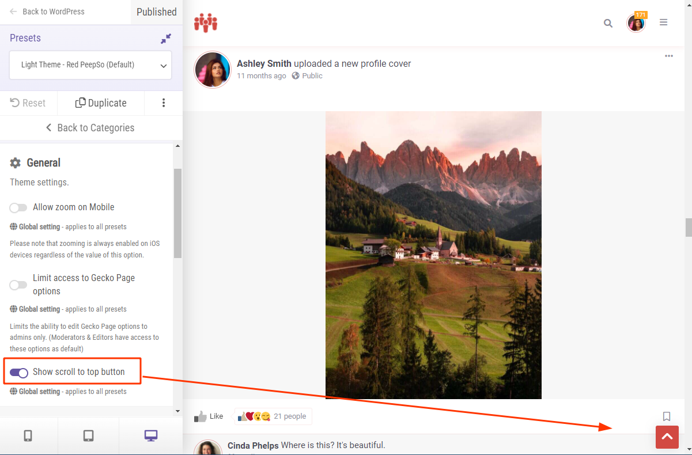
Task: Click Ashley Smith name link
Action: 264,64
